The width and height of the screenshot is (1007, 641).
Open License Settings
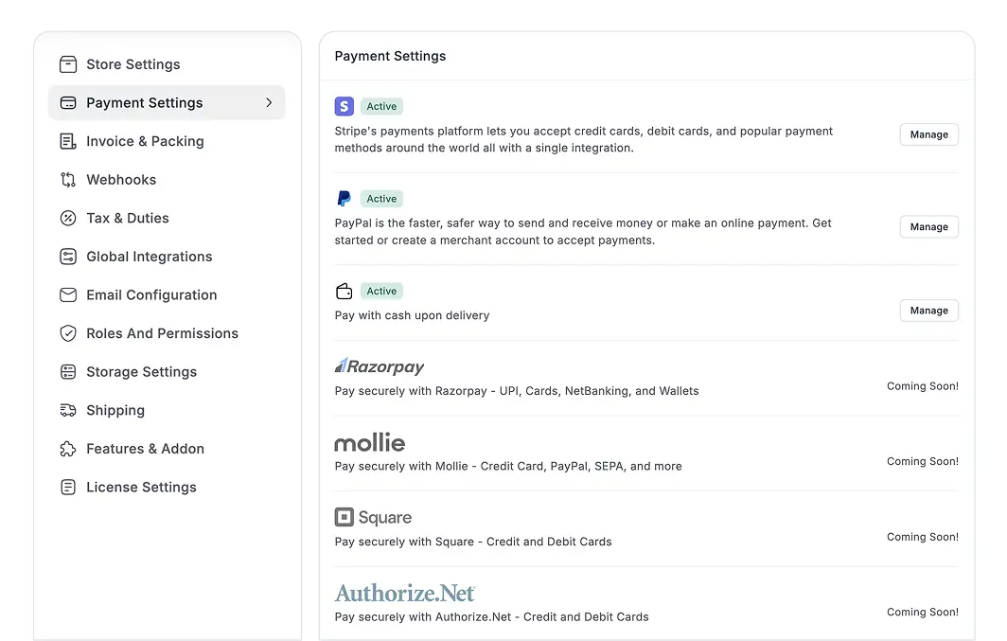point(141,488)
